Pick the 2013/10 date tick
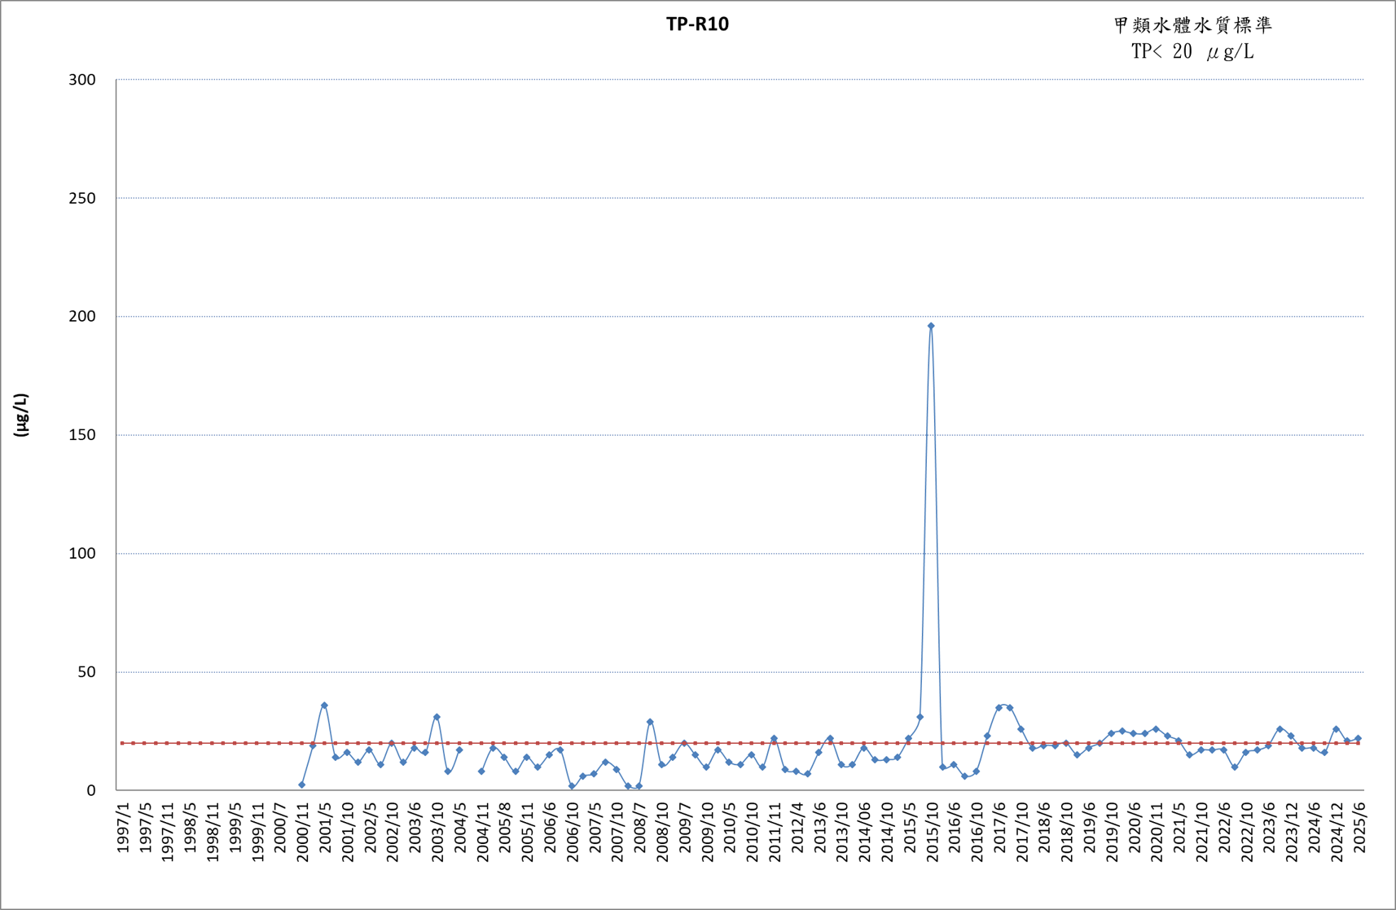Image resolution: width=1396 pixels, height=910 pixels. [842, 832]
